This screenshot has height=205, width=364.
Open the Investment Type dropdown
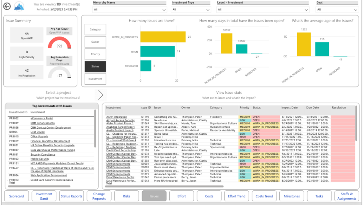tap(190, 9)
